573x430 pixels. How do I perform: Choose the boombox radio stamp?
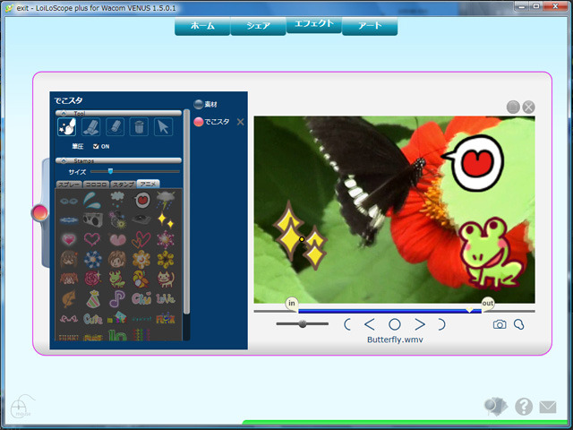click(92, 219)
